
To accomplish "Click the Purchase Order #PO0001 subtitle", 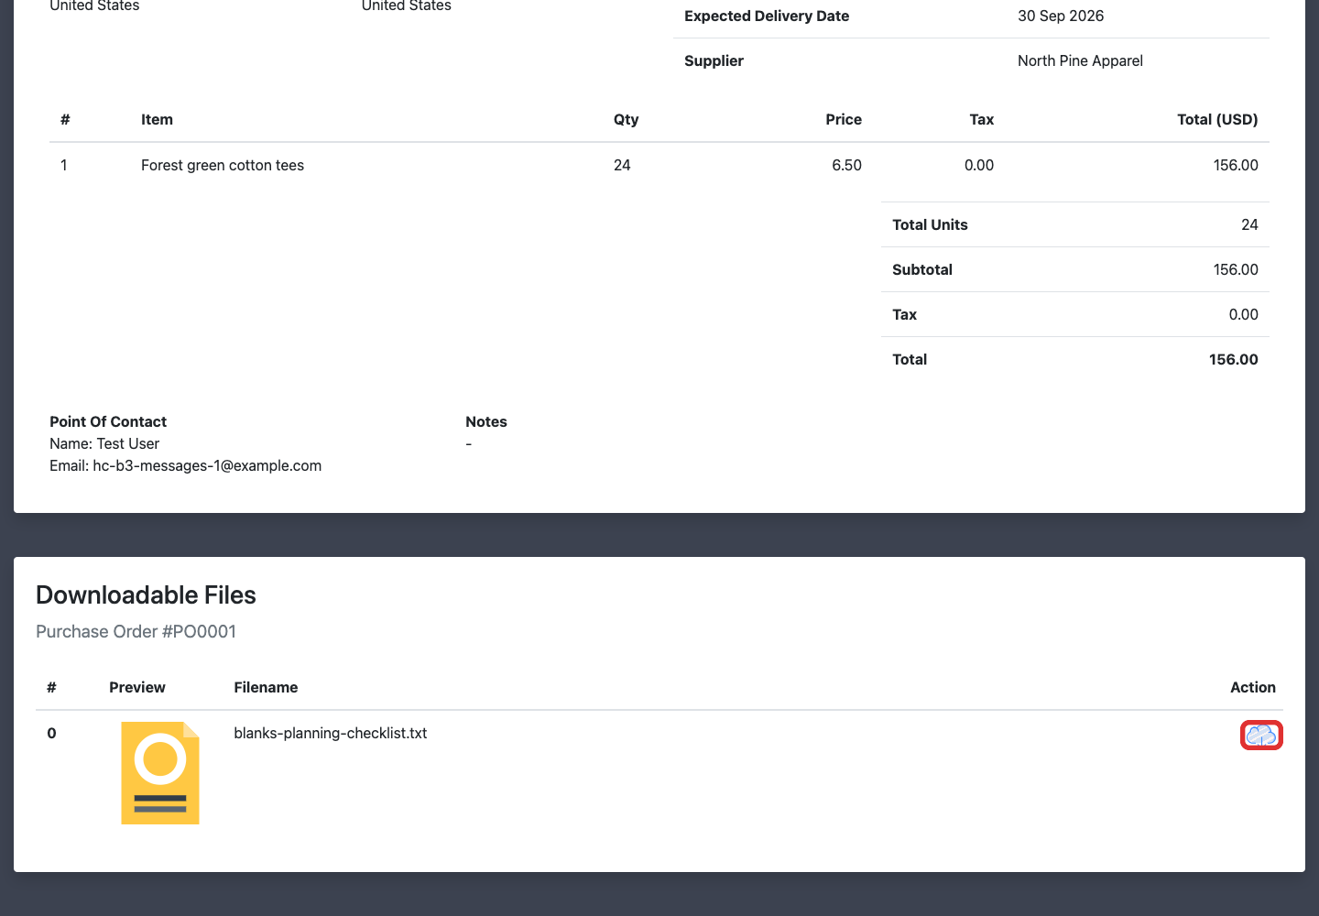I will (136, 631).
